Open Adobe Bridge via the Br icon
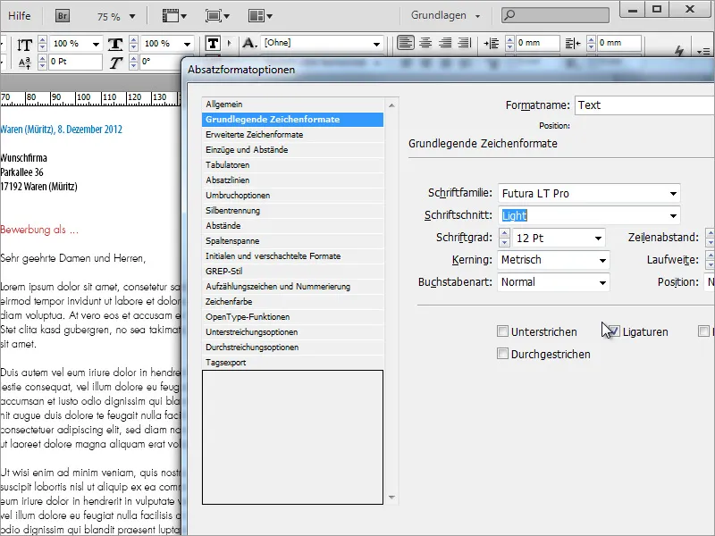 click(x=63, y=15)
